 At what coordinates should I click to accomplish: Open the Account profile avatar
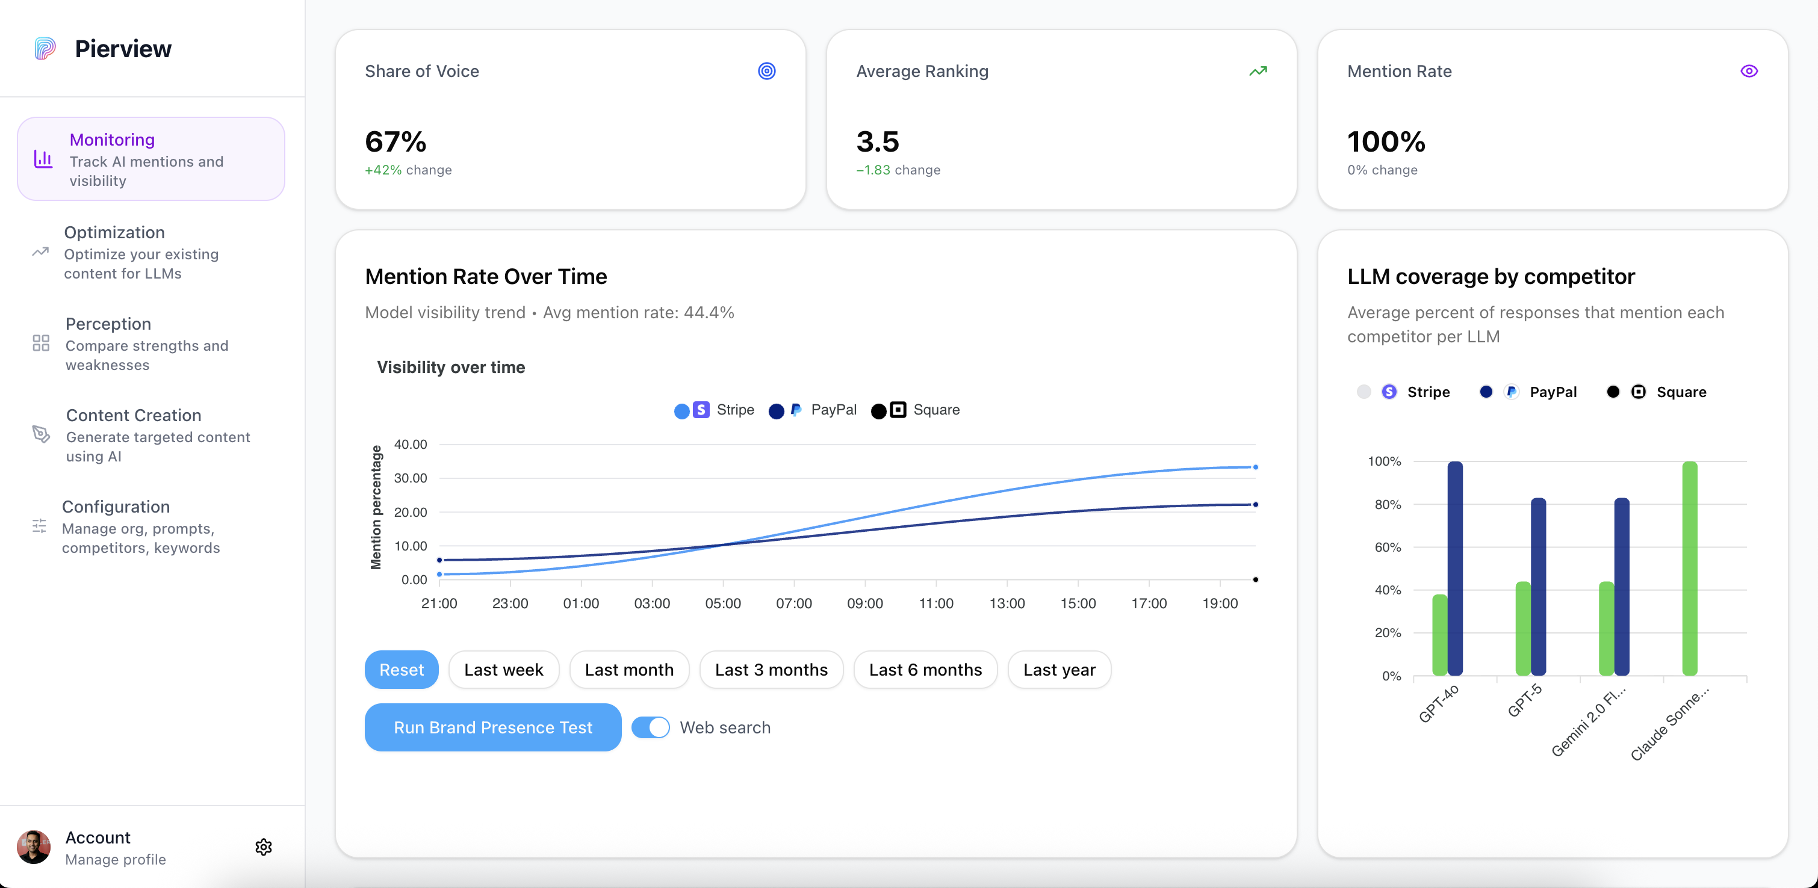point(34,847)
